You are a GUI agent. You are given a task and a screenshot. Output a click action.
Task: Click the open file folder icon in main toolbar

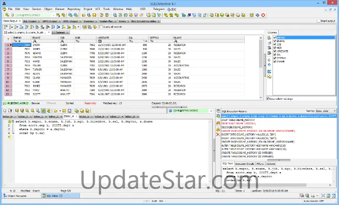pyautogui.click(x=84, y=15)
